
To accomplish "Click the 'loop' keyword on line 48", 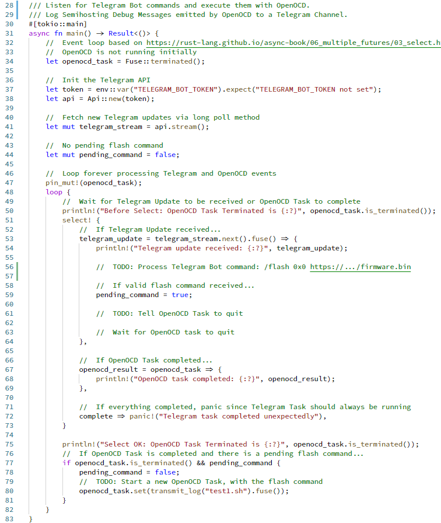I will pos(54,192).
